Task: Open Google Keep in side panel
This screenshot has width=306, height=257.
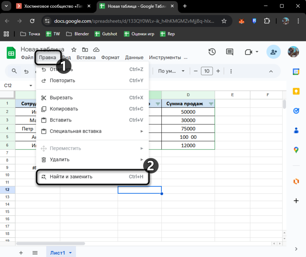Action: [x=296, y=91]
